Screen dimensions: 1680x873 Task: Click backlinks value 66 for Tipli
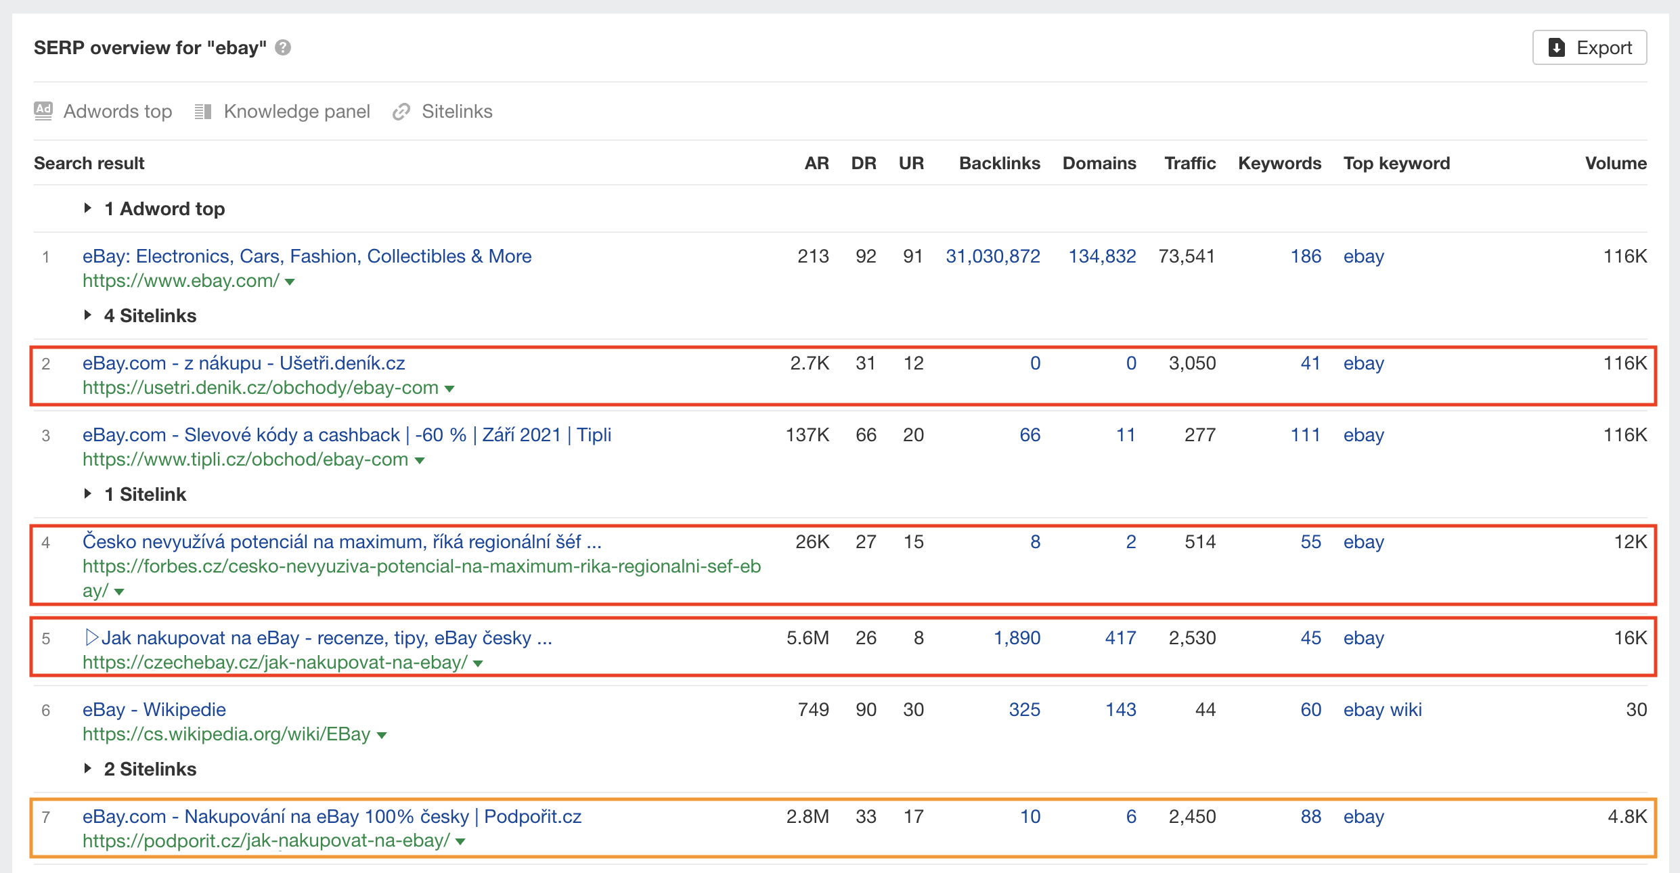1030,434
